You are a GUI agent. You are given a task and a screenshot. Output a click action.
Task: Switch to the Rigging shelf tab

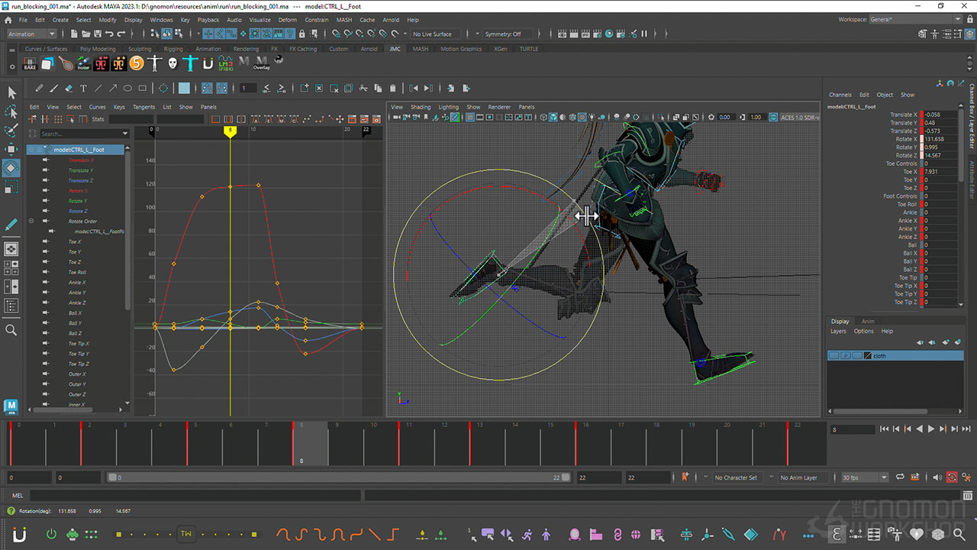pos(173,49)
